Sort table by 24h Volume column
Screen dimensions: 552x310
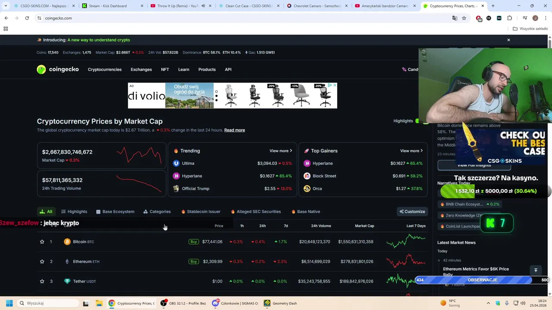pyautogui.click(x=321, y=226)
